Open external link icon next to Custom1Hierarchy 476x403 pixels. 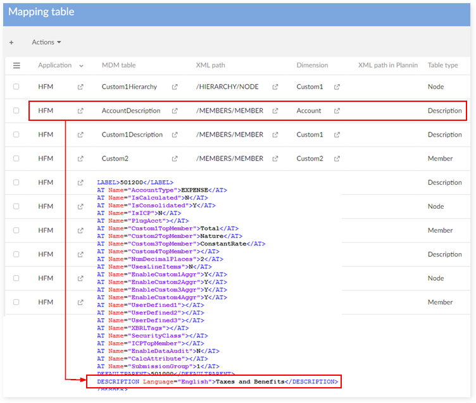click(x=175, y=87)
